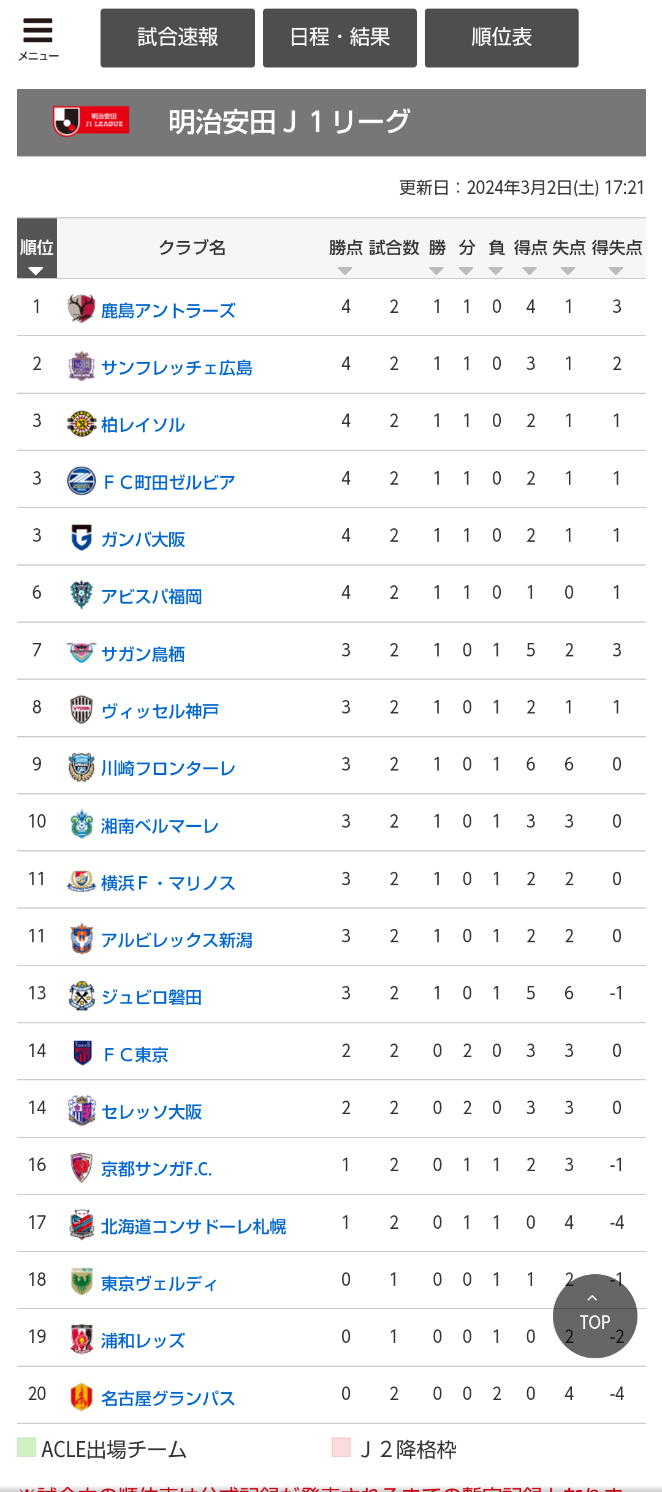Click the J1 League logo in header
The width and height of the screenshot is (662, 1492).
point(91,121)
